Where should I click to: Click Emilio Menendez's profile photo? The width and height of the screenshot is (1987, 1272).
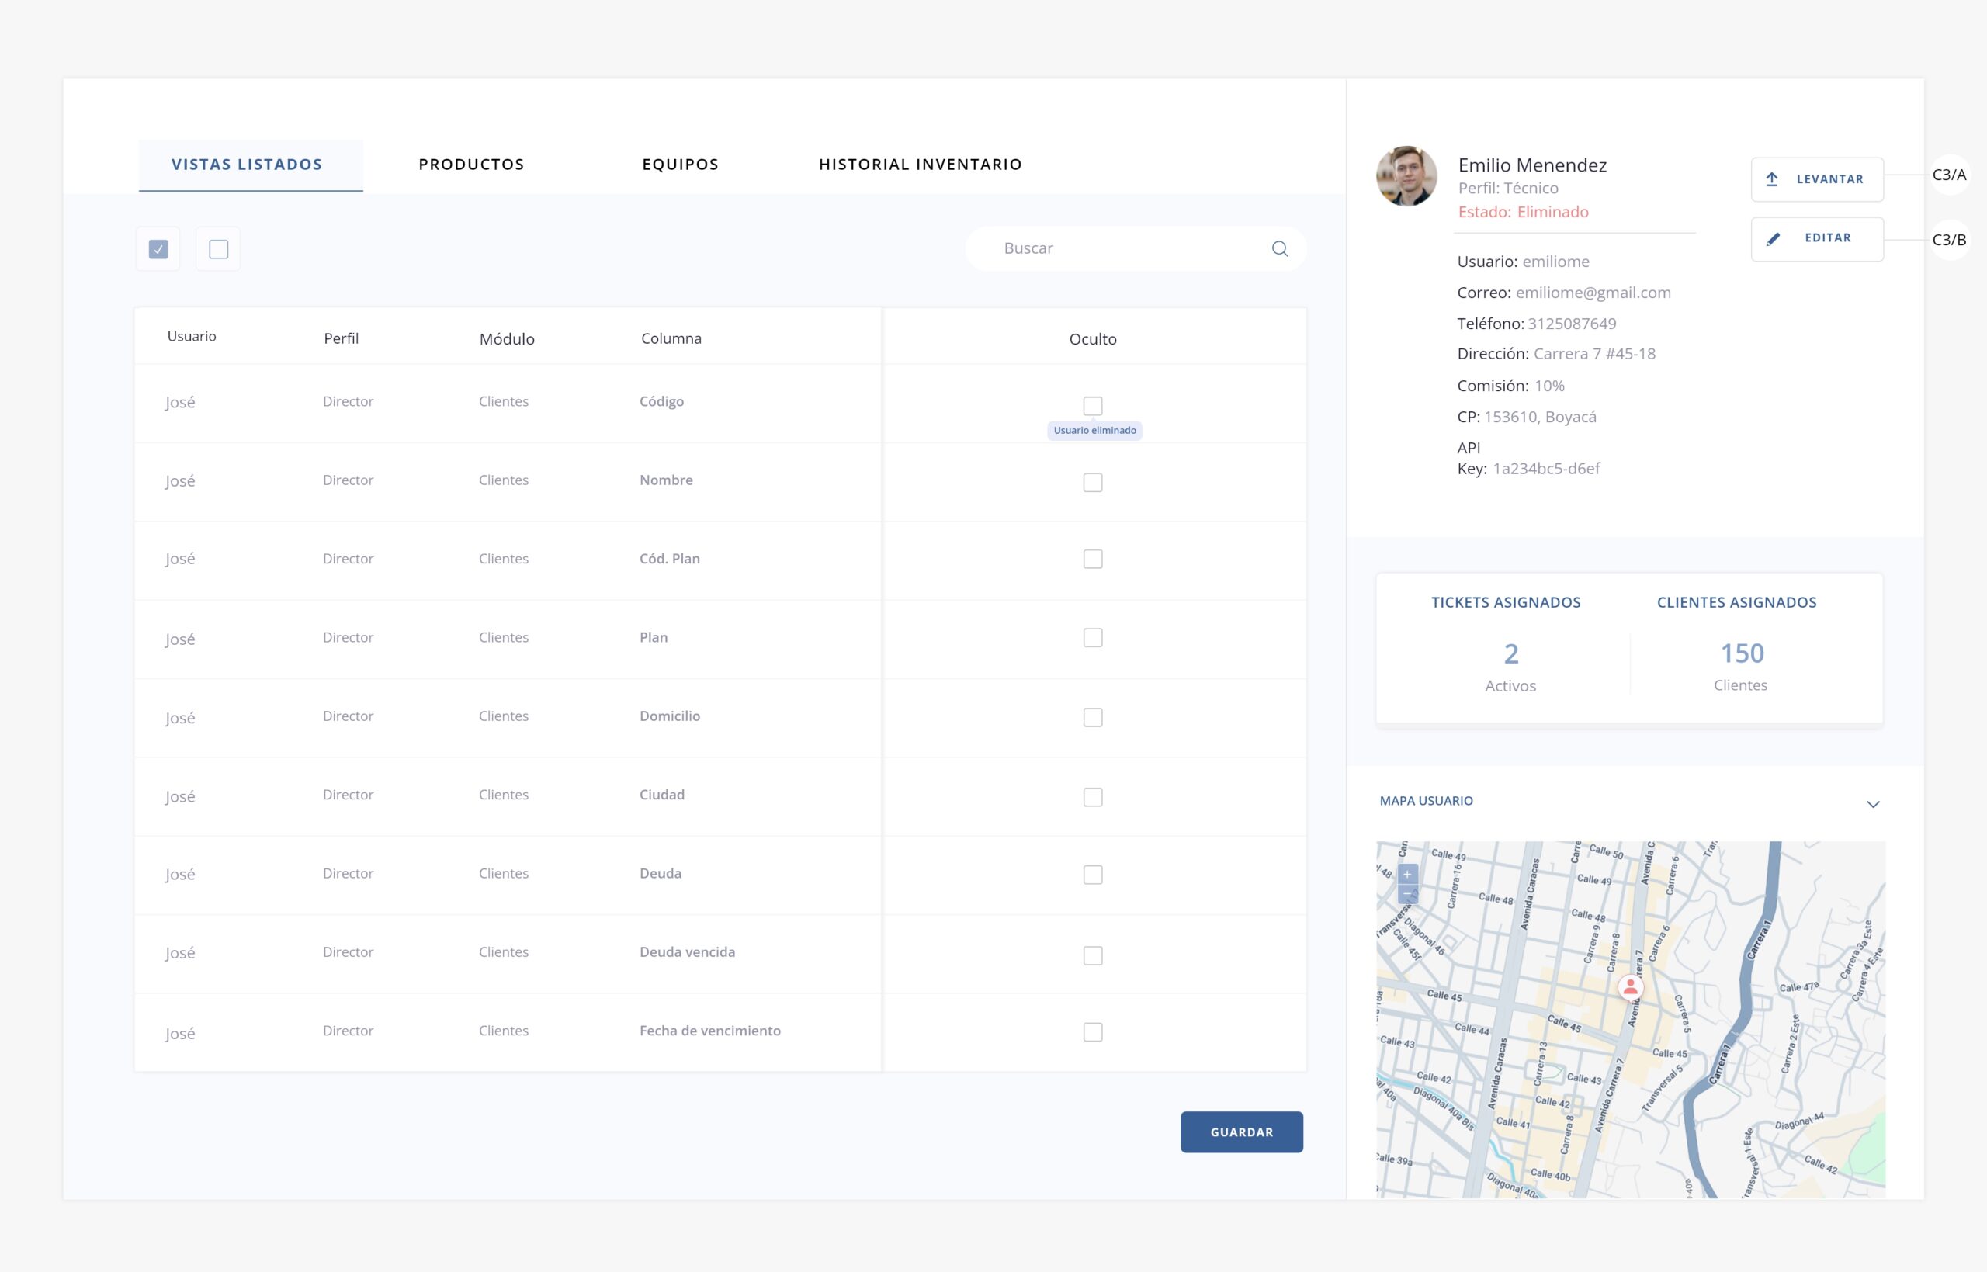(1406, 176)
